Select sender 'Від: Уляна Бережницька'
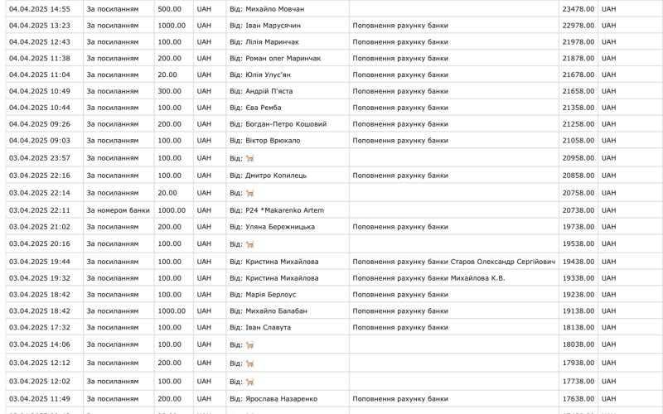This screenshot has width=663, height=414. pyautogui.click(x=273, y=227)
